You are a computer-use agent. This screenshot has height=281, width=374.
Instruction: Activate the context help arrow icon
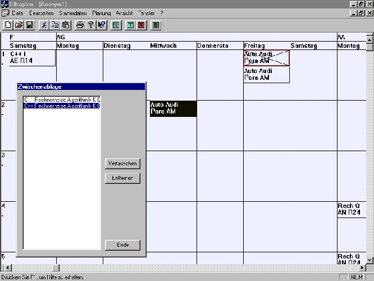(101, 25)
